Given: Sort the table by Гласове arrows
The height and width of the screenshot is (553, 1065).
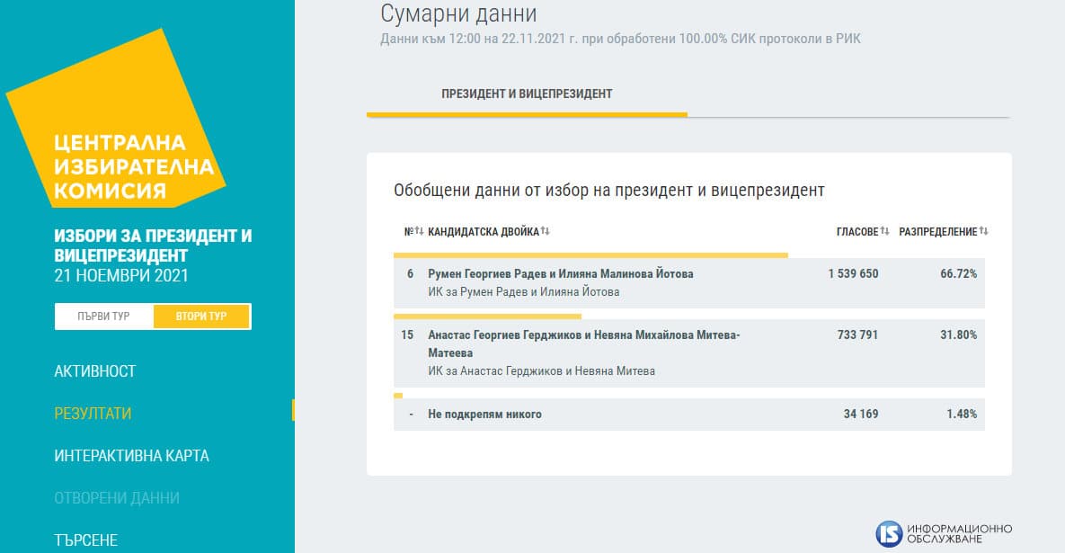Looking at the screenshot, I should [x=884, y=232].
